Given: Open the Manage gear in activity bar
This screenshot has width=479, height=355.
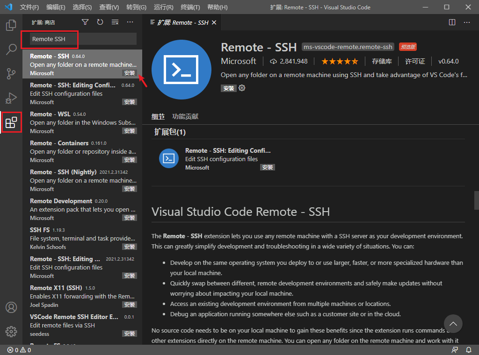Looking at the screenshot, I should [x=11, y=332].
